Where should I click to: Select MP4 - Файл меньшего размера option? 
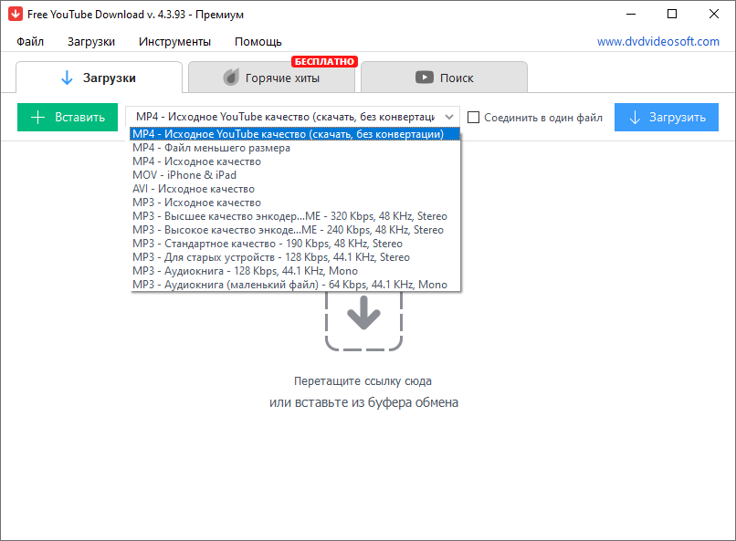pyautogui.click(x=211, y=148)
